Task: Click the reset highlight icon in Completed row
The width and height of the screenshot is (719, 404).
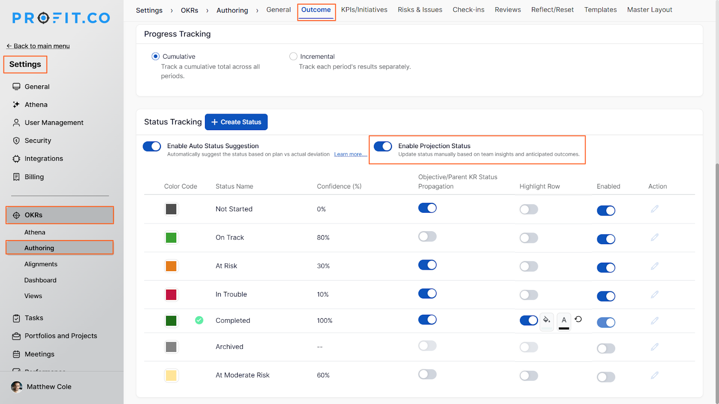Action: click(578, 319)
